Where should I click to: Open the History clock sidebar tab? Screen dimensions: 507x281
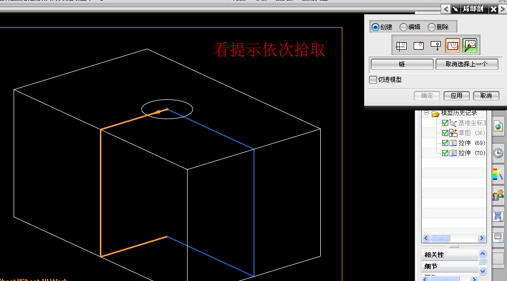tap(498, 153)
